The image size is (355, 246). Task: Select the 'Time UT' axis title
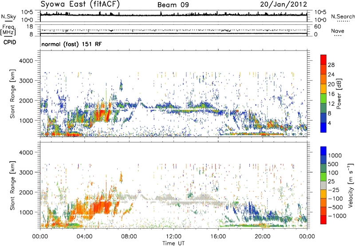[174, 243]
